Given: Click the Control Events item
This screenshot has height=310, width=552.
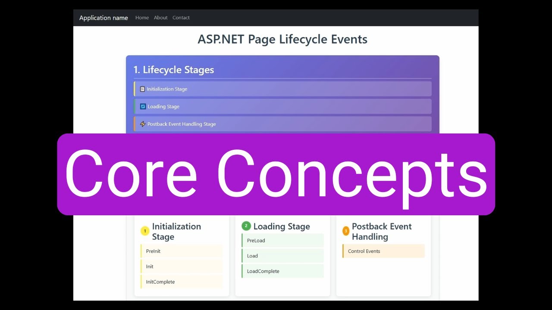Looking at the screenshot, I should 383,251.
